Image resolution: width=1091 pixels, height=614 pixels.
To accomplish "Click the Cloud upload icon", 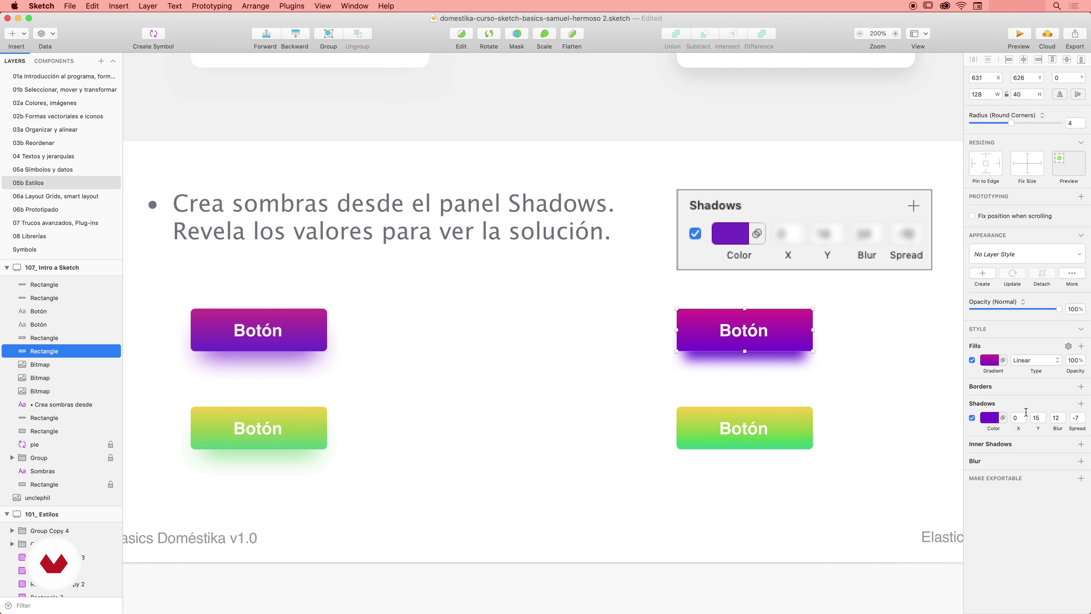I will point(1047,34).
